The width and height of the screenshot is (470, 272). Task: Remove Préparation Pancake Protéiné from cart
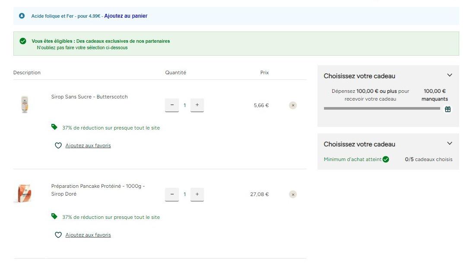293,195
